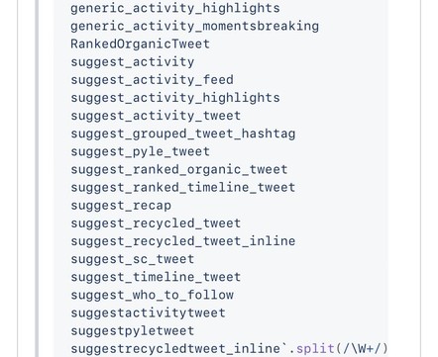Viewport: 438px width, 357px height.
Task: Click the generic_activity_momentsbreaking line
Action: (x=194, y=26)
